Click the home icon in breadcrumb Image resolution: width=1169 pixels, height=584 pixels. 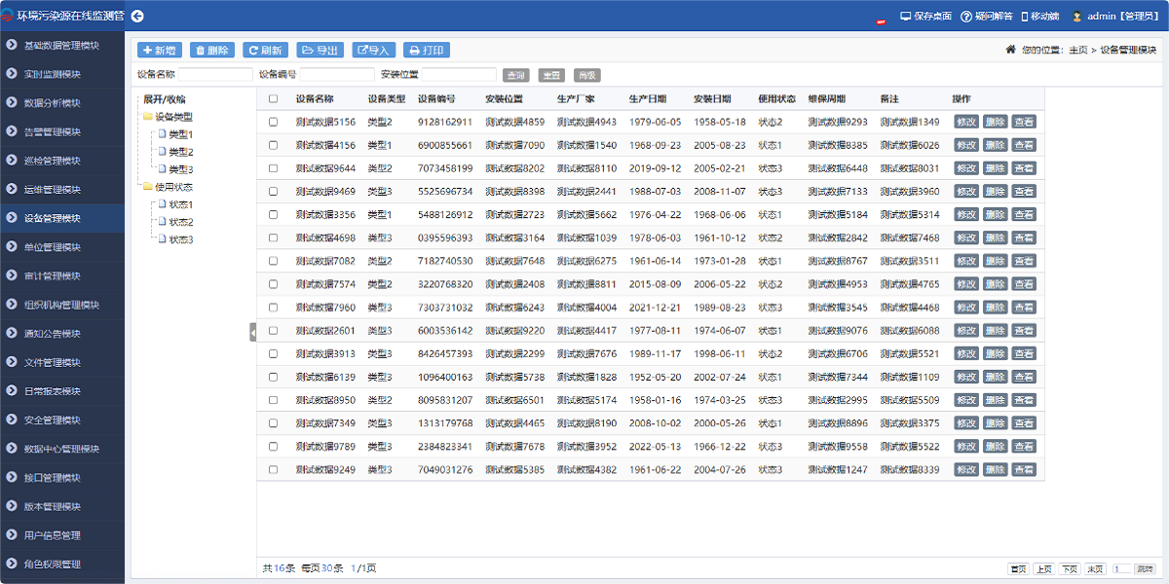point(1010,50)
